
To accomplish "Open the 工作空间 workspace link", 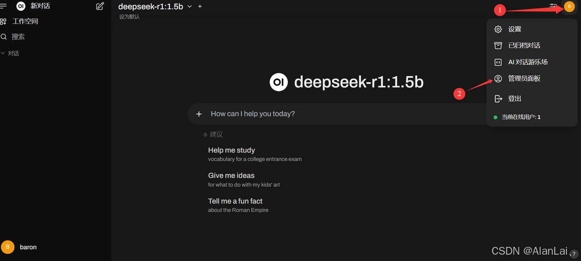I will click(25, 21).
